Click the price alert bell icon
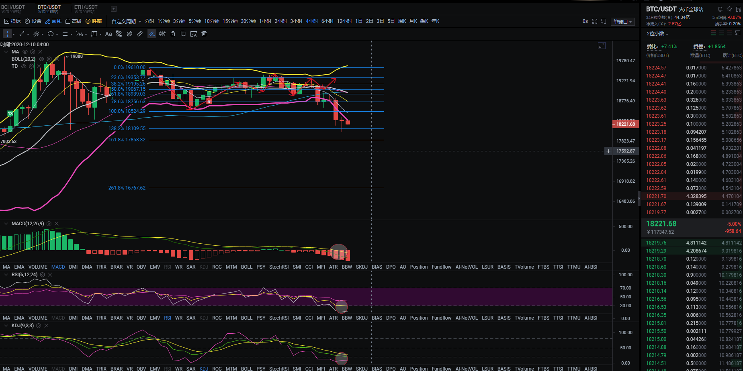Image resolution: width=743 pixels, height=371 pixels. click(720, 9)
